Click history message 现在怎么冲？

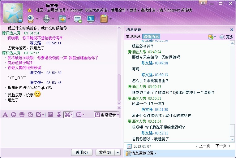(143, 46)
